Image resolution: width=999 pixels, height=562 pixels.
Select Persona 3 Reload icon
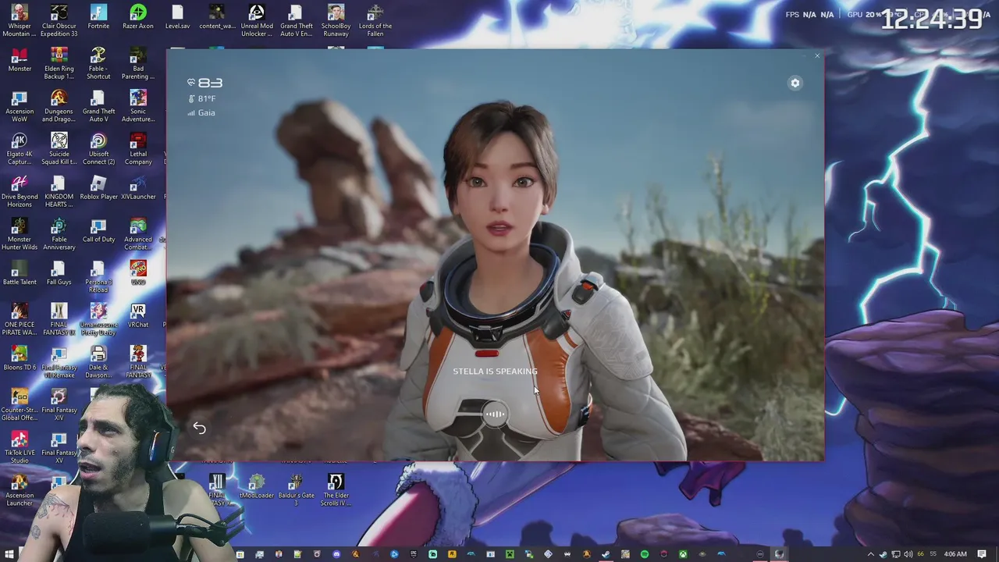[x=98, y=278]
